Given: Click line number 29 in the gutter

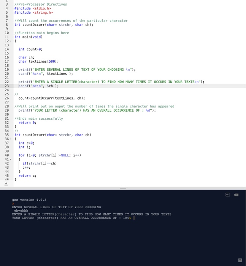Looking at the screenshot, I should tap(6, 110).
